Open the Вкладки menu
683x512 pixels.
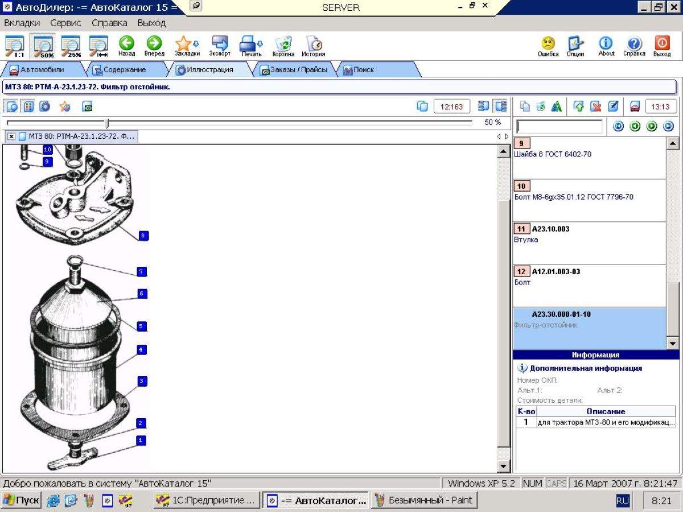pyautogui.click(x=22, y=23)
